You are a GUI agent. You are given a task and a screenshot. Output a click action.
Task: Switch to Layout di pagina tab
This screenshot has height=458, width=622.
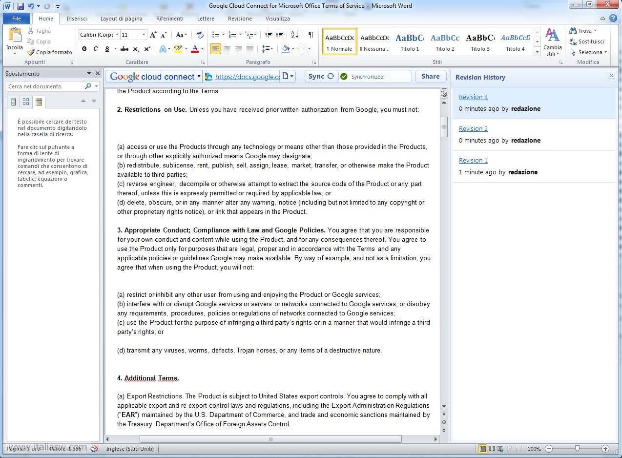[122, 19]
